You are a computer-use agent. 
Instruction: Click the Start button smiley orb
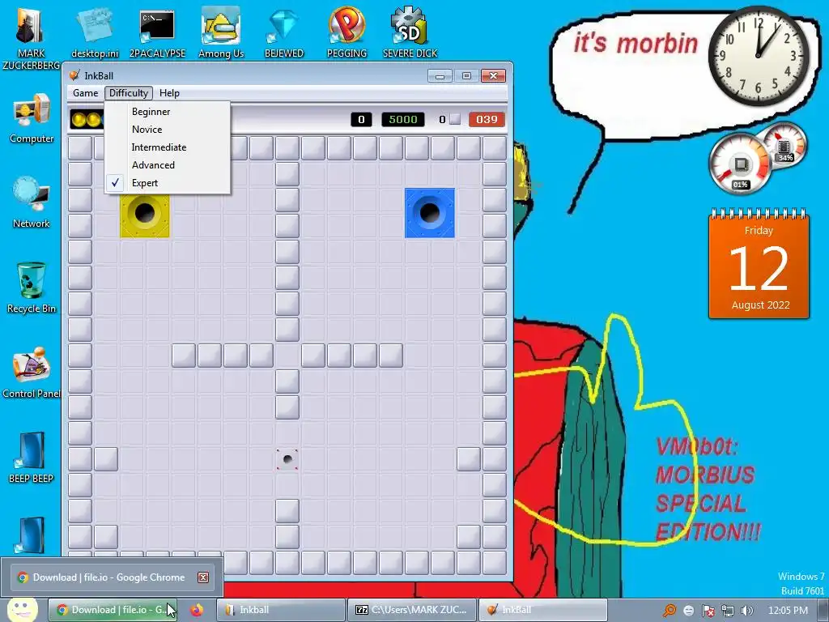(x=22, y=609)
